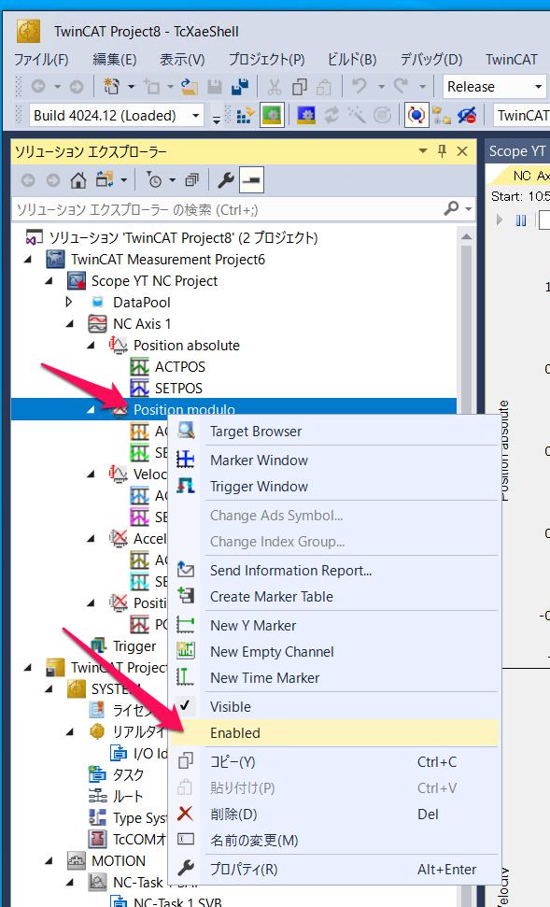Click the Properties wrench icon in Solution Explorer
The width and height of the screenshot is (550, 907).
click(x=226, y=180)
